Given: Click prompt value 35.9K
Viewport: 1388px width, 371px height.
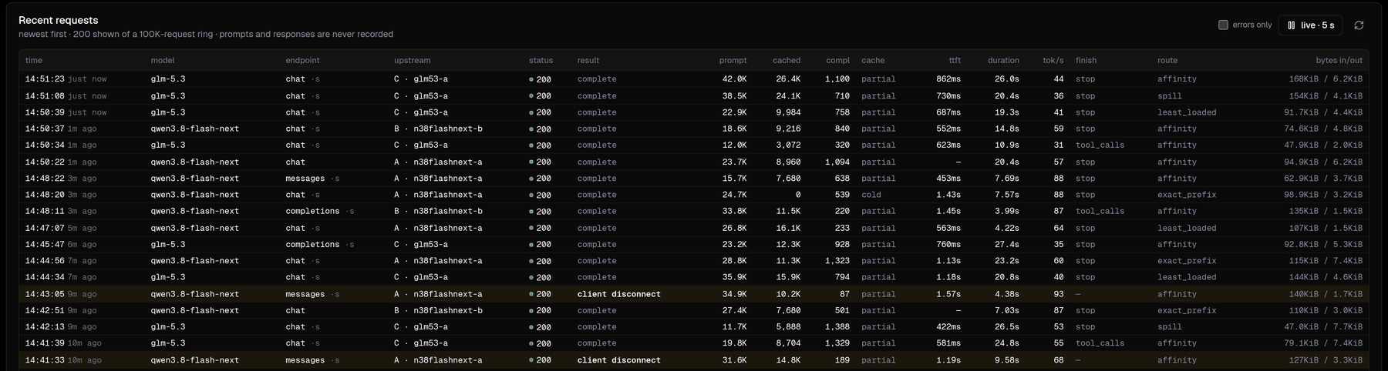Looking at the screenshot, I should tap(734, 278).
